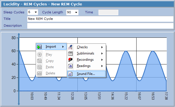
Task: Click the 16:53 time label
Action: [x=153, y=96]
